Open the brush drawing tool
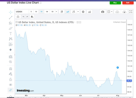The height and width of the screenshot is (98, 136). tap(11, 28)
